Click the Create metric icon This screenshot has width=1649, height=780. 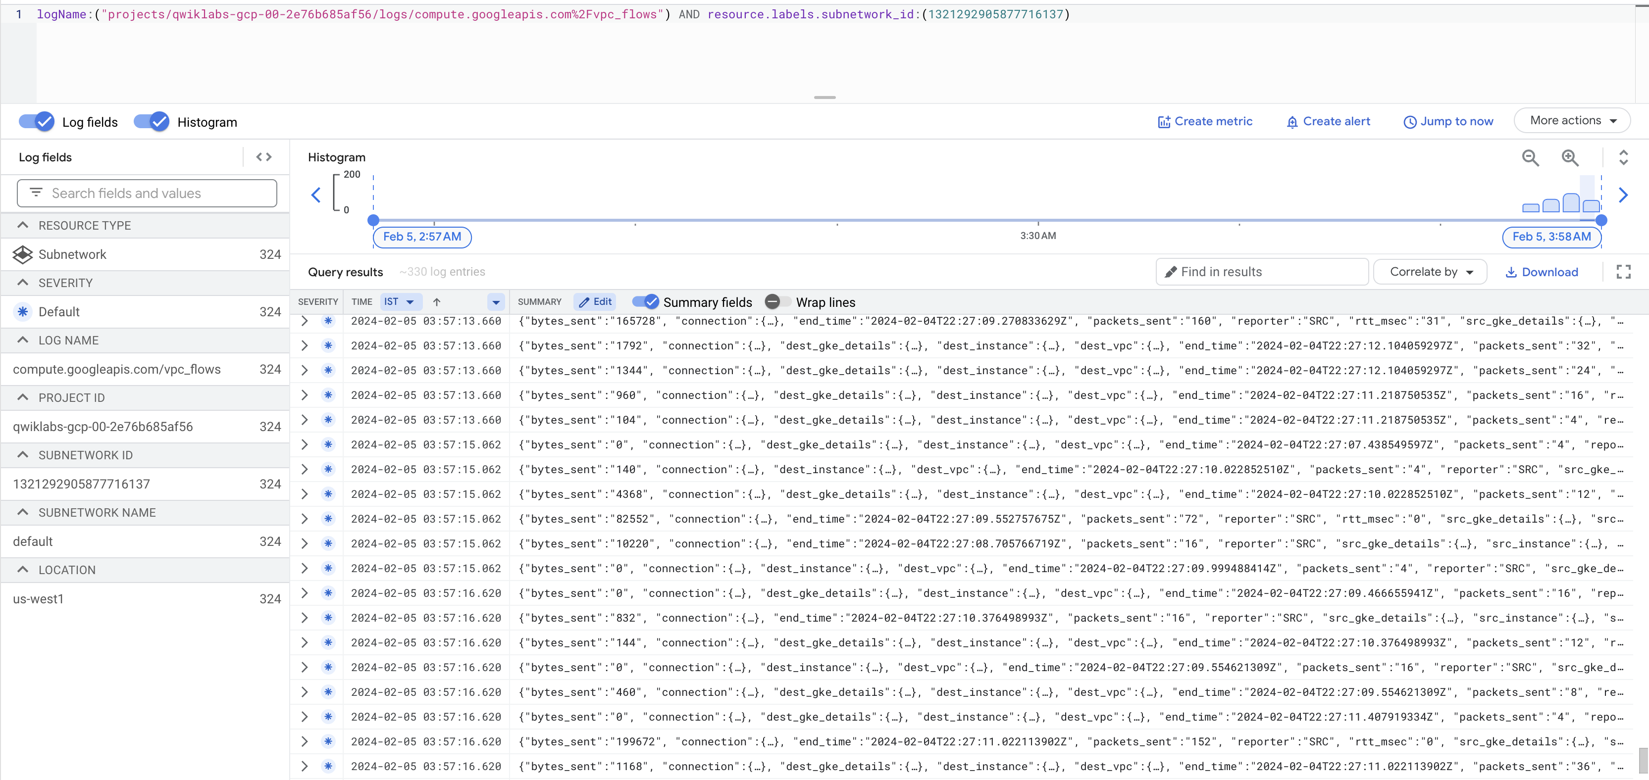(x=1164, y=121)
